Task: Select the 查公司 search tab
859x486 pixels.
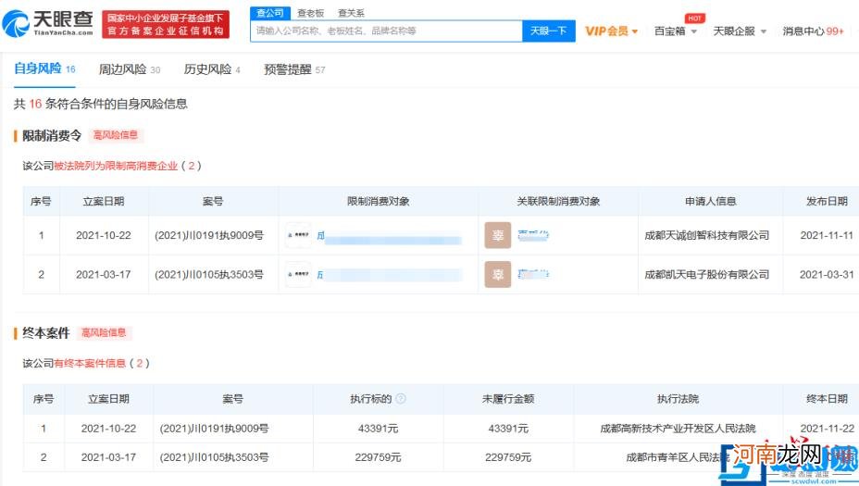Action: (270, 13)
